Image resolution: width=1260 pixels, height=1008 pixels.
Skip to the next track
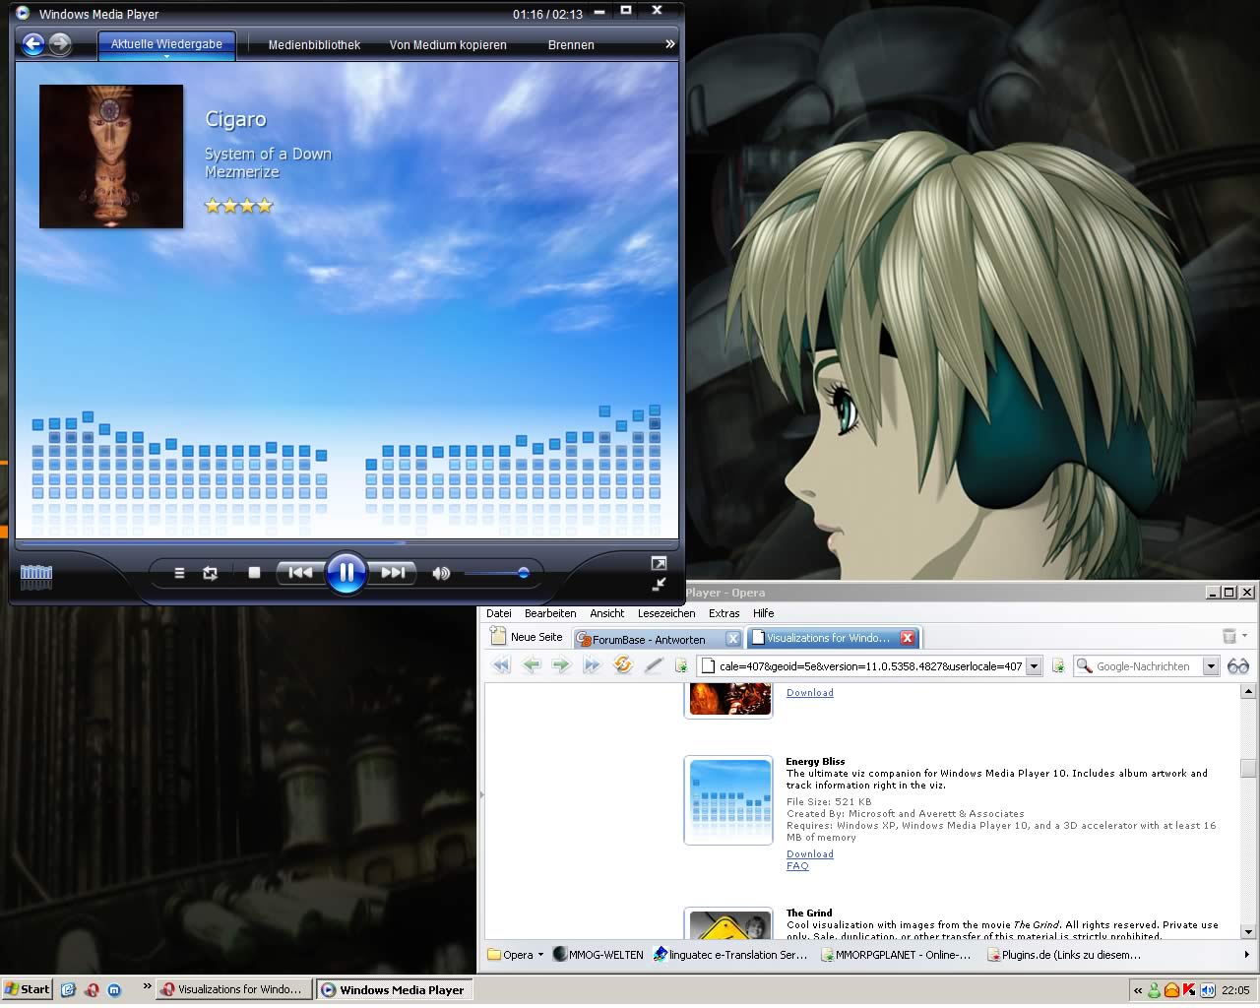click(393, 573)
